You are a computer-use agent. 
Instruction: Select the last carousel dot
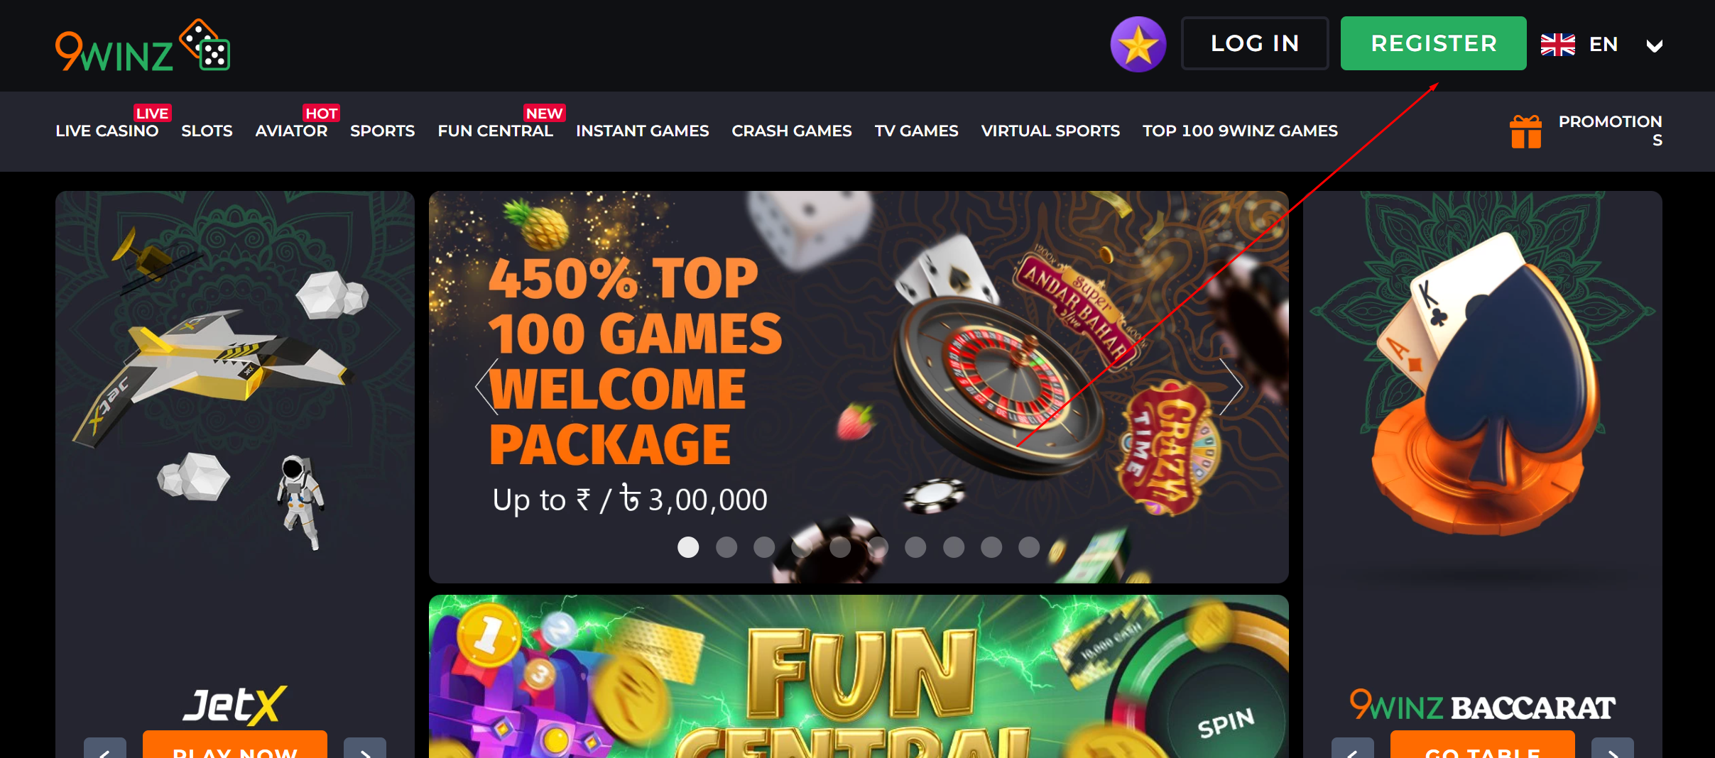pos(1029,547)
